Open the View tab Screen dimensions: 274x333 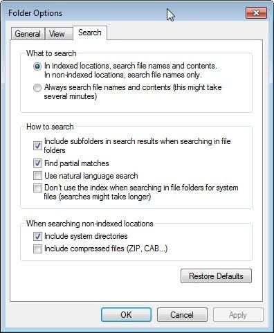pyautogui.click(x=57, y=34)
